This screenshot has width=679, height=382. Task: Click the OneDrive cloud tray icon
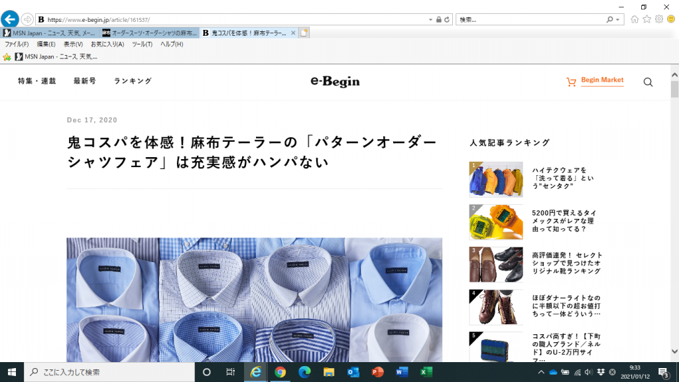(553, 372)
